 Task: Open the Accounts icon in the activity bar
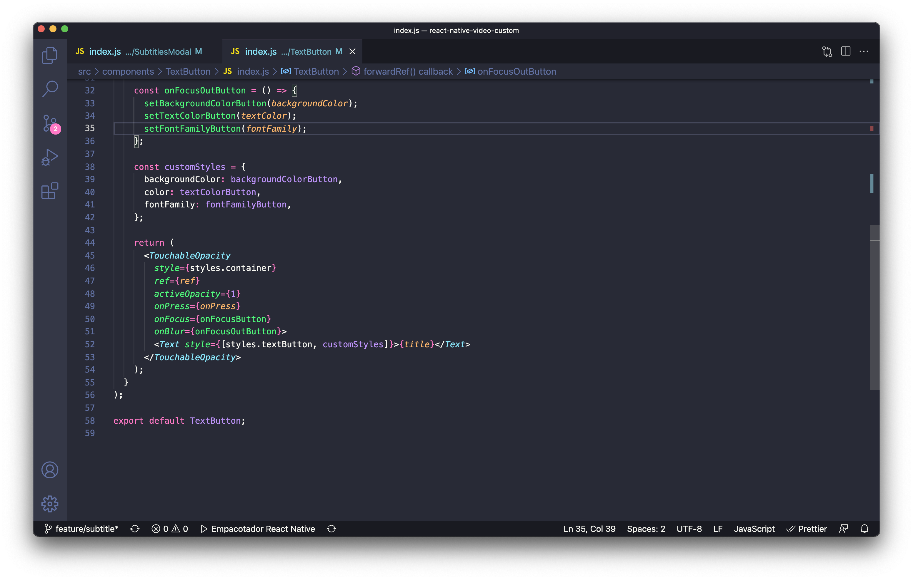pos(50,470)
